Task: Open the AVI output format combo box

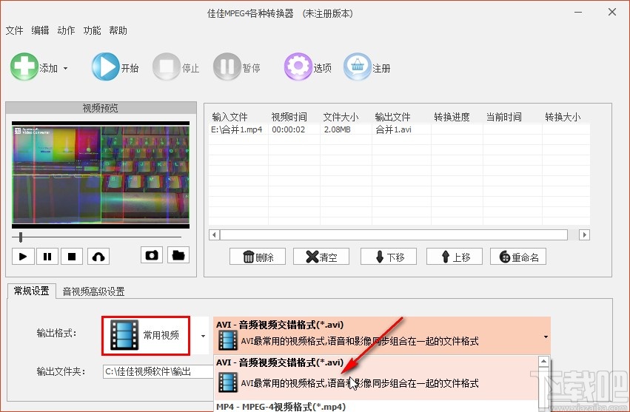Action: coord(382,335)
